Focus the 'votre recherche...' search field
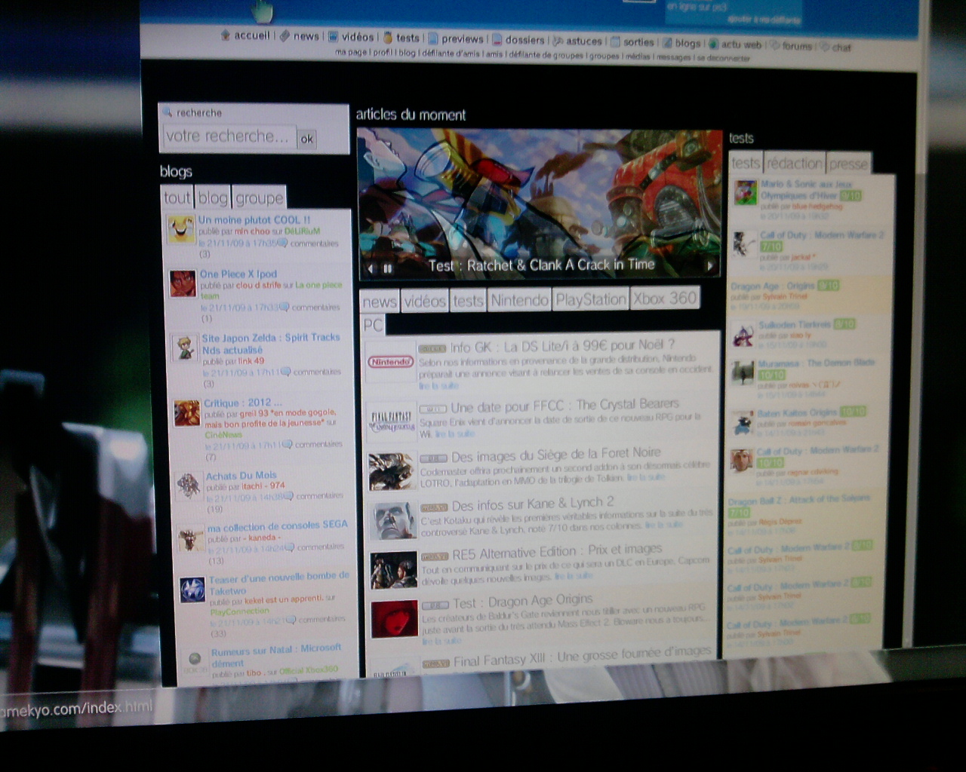Image resolution: width=966 pixels, height=772 pixels. 229,136
